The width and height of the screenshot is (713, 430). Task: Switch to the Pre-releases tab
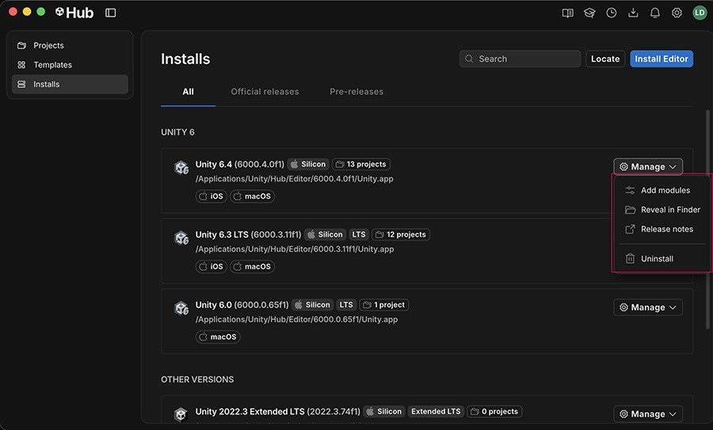356,92
